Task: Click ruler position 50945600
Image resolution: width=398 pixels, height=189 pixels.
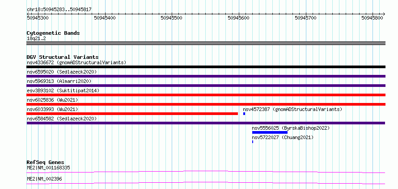Action: (x=239, y=18)
